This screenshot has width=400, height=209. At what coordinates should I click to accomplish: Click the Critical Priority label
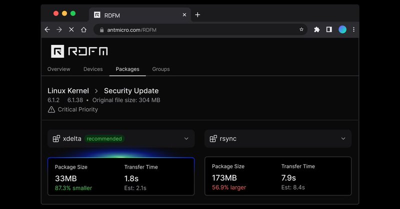(x=78, y=109)
